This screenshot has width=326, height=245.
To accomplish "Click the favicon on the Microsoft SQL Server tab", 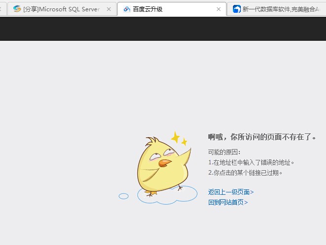I will [x=17, y=9].
